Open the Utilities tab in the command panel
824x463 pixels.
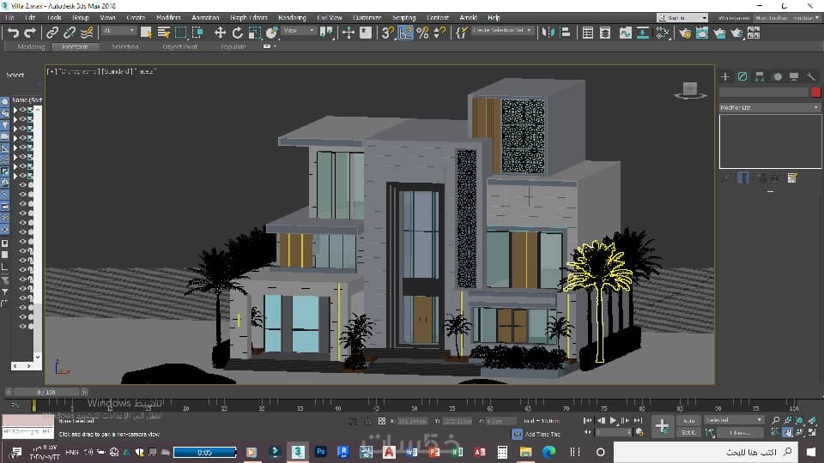tap(811, 76)
